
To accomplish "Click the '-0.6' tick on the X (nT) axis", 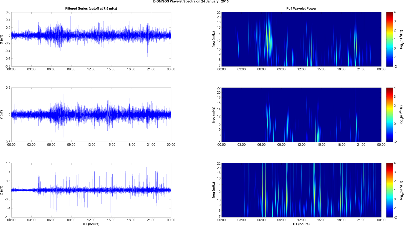I will click(x=7, y=59).
